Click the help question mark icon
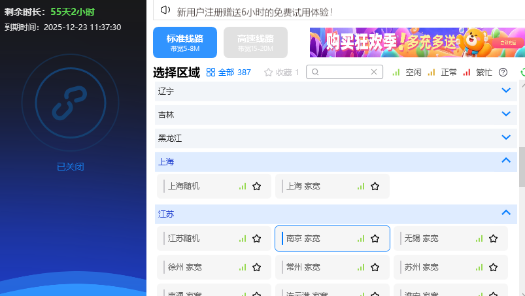525x296 pixels. coord(503,73)
